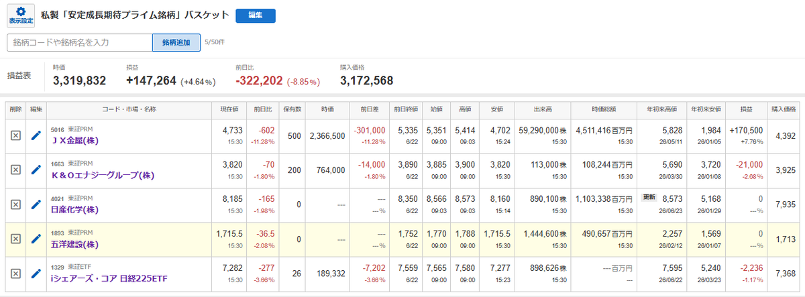Edit the 日産化学 entry pencil
Image resolution: width=805 pixels, height=297 pixels.
click(x=36, y=204)
